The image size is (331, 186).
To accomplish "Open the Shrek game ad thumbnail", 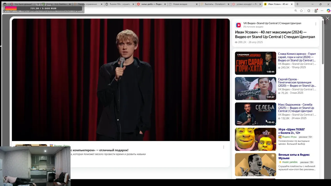I will 255,139.
